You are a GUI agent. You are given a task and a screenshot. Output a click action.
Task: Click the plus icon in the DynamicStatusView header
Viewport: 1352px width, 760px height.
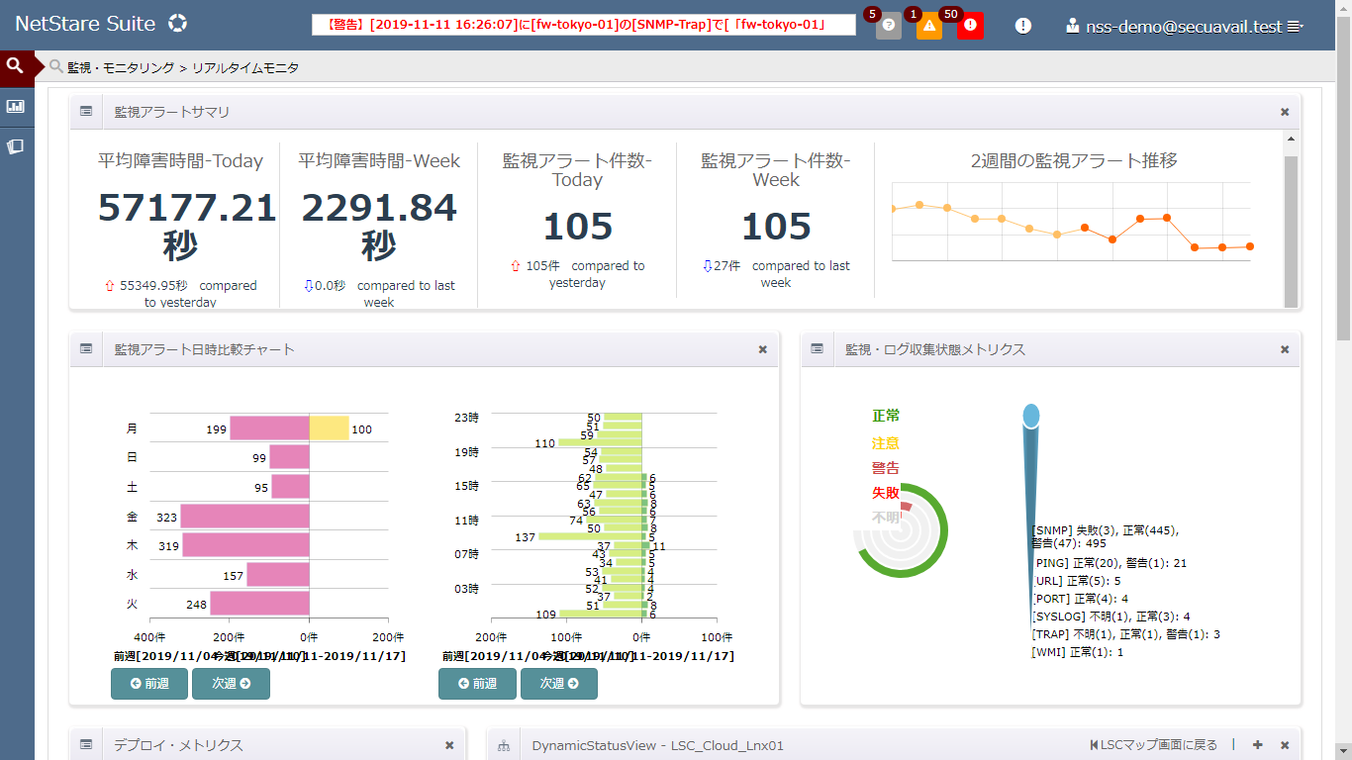[1258, 745]
